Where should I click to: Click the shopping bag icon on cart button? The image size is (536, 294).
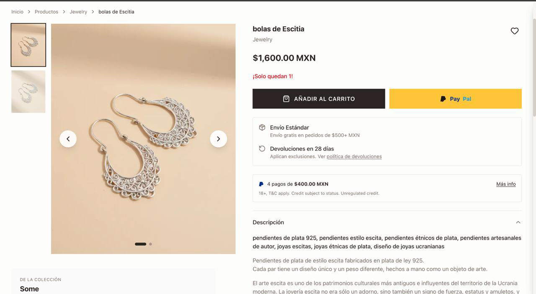(x=286, y=99)
